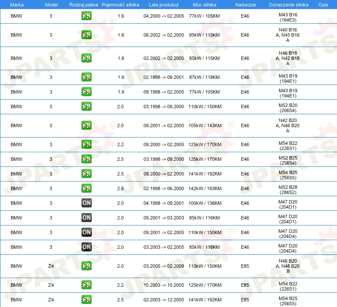Screen dimensions: 337x307
Task: Select the "Pojemność silnika" column header
Action: point(120,4)
